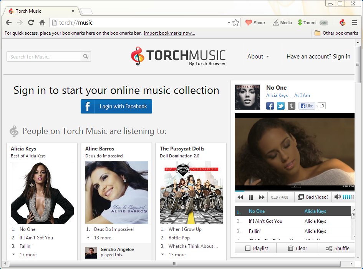Open Alicia Keys artist link in player
The image size is (363, 269).
coord(277,95)
